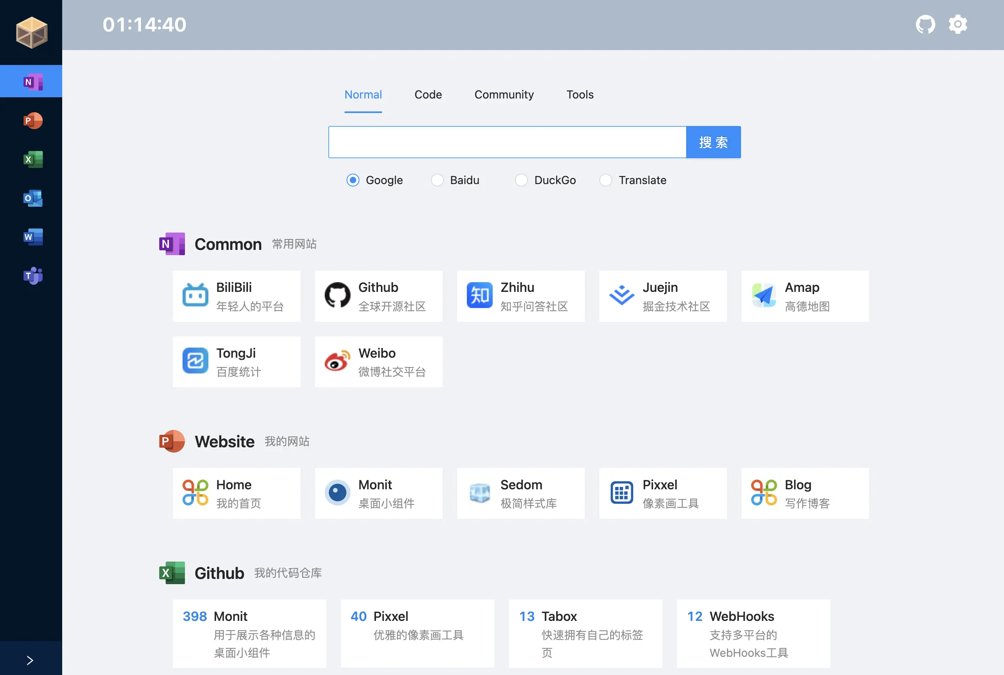Screen dimensions: 1004x675
Task: Click the Website section heading
Action: 224,441
